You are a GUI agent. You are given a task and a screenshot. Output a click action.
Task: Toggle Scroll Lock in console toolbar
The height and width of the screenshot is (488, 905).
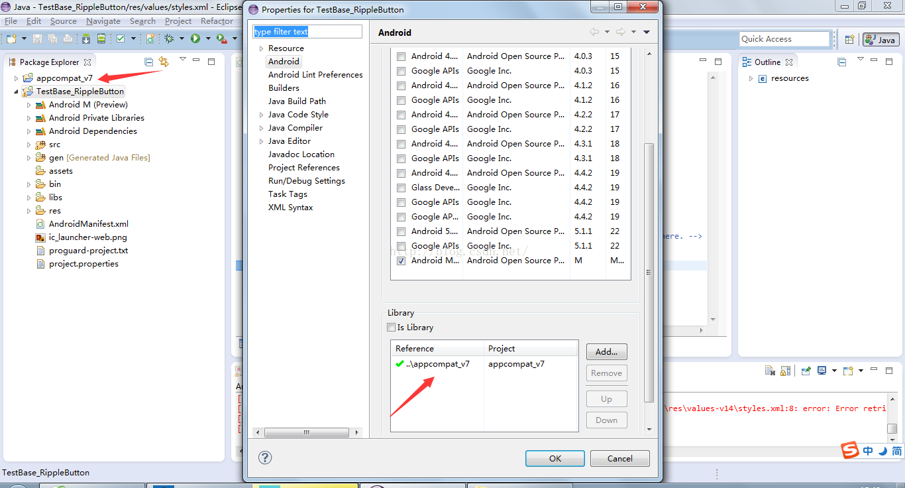(x=785, y=371)
